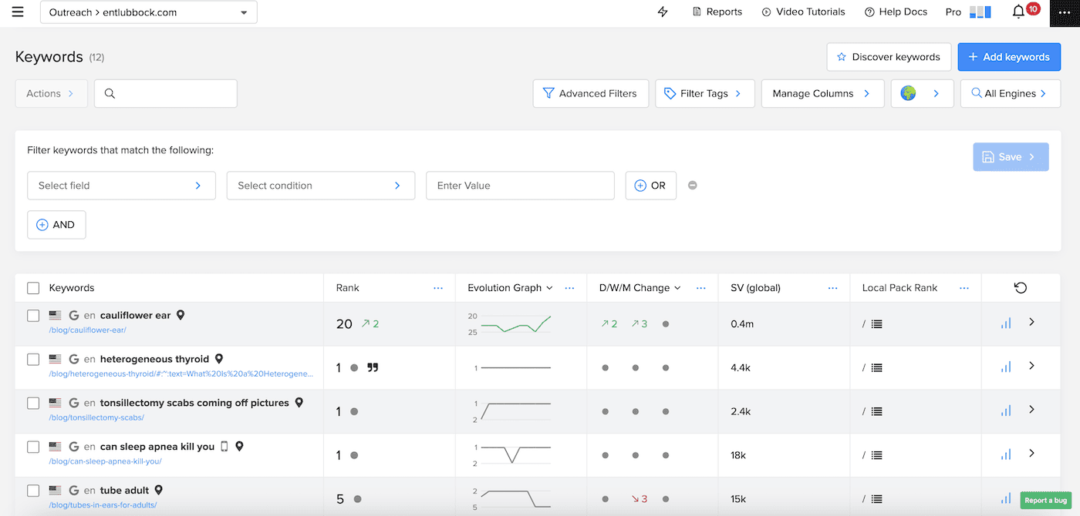
Task: Open SV (global) column three-dot options
Action: (832, 288)
